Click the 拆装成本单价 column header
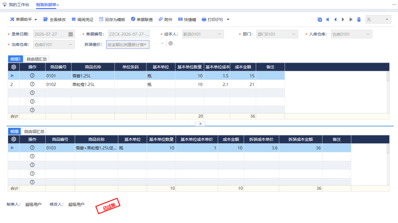Image resolution: width=398 pixels, height=223 pixels. [261, 139]
